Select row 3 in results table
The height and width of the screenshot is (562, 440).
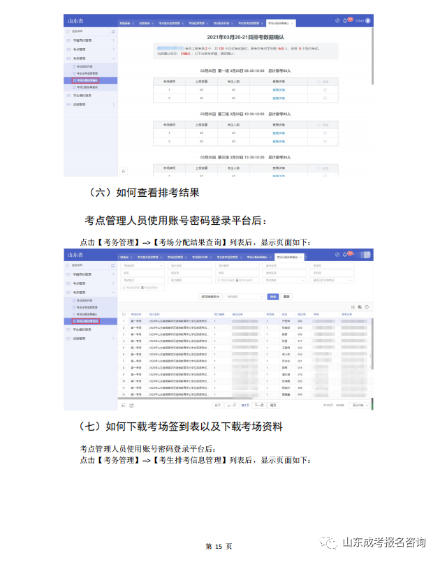click(x=244, y=334)
